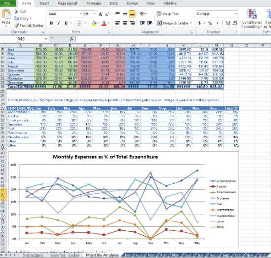Apply the yellow fill color bucket
This screenshot has width=271, height=258.
coord(94,23)
